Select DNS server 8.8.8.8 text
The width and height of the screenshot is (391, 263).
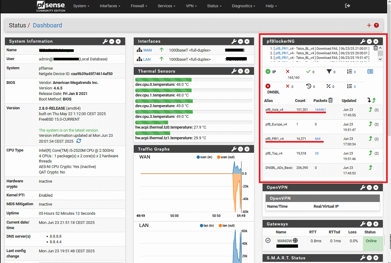(x=55, y=236)
